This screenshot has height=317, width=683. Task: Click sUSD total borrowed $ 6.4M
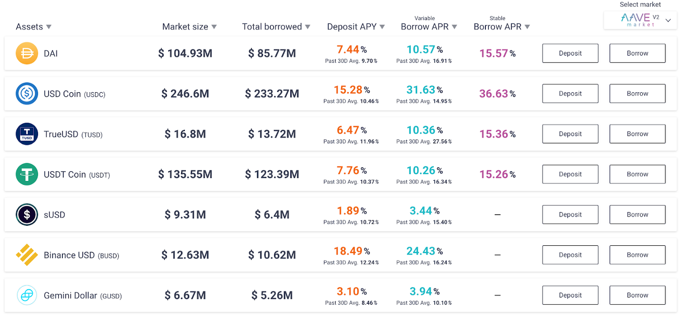(272, 215)
